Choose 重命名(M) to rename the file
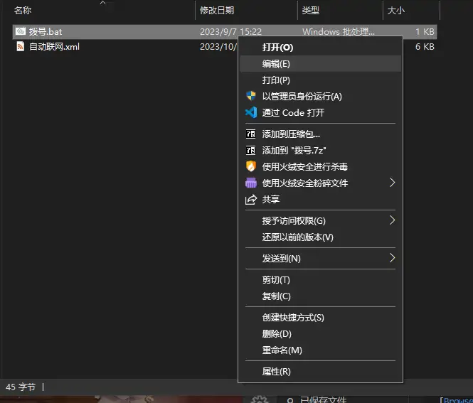 click(x=282, y=350)
